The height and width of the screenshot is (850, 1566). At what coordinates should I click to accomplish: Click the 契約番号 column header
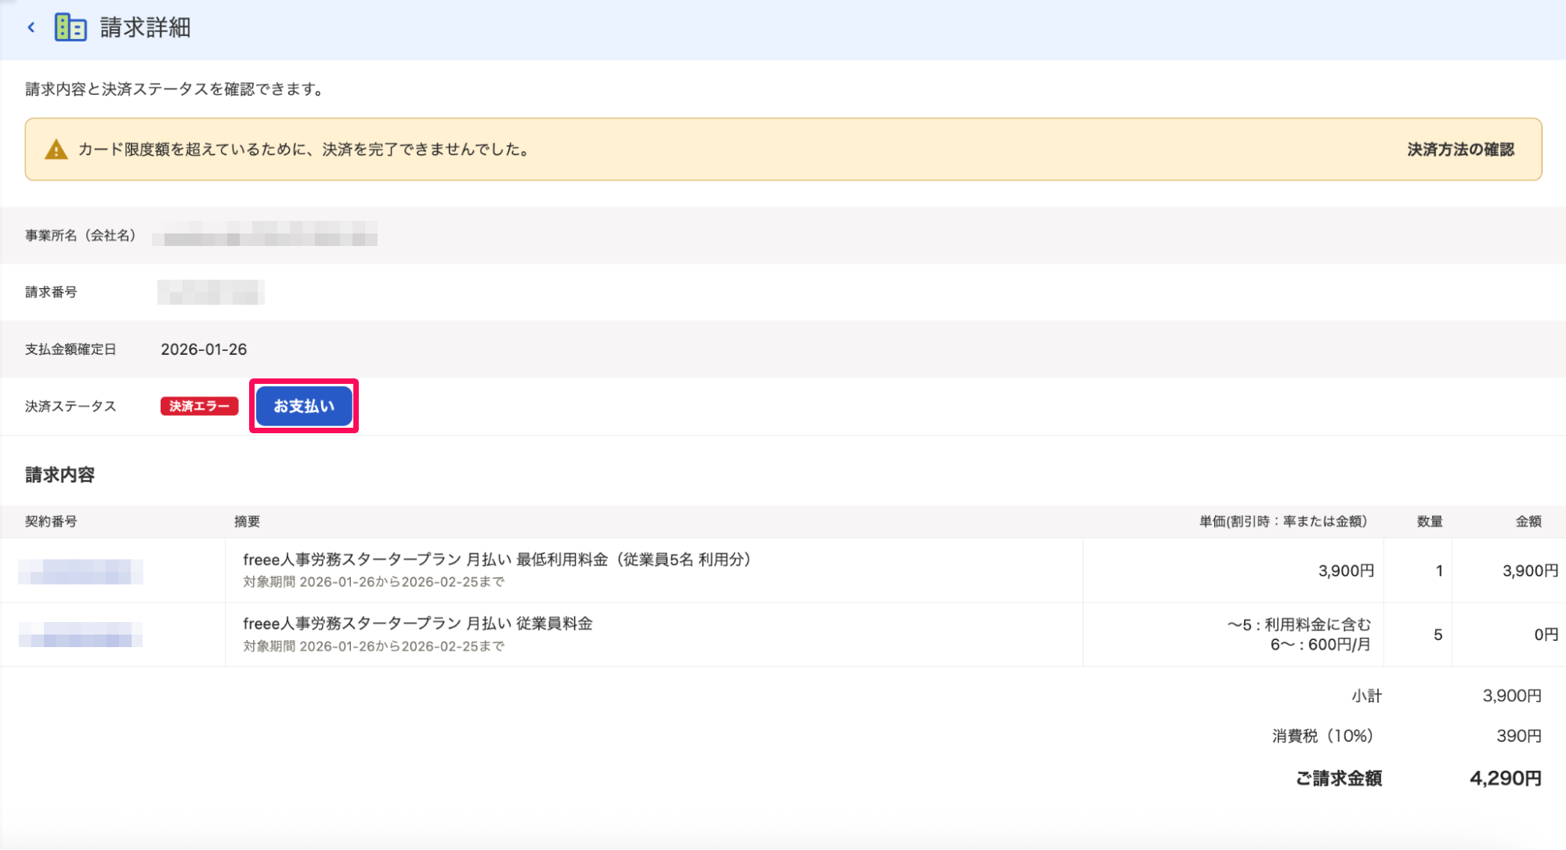(51, 522)
